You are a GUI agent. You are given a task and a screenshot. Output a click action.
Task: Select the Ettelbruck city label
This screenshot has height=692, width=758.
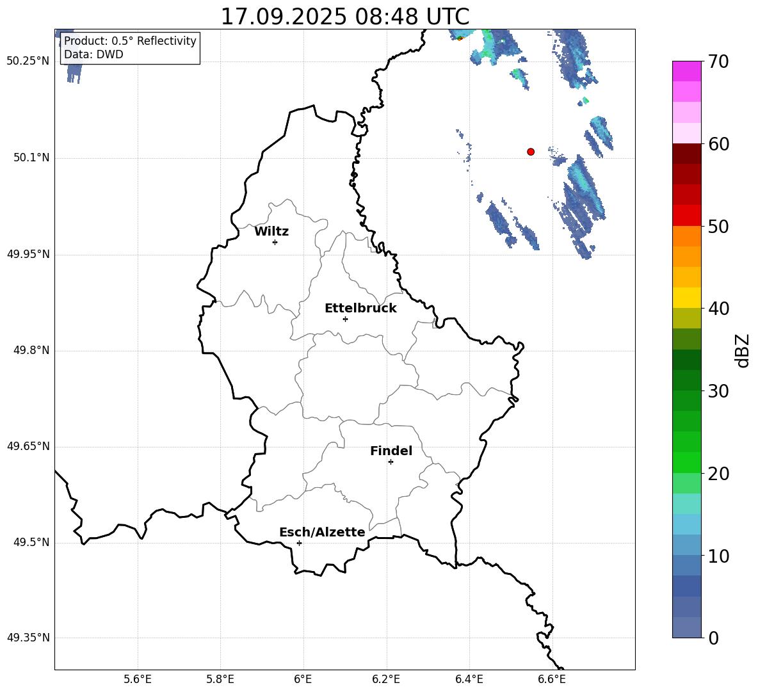360,309
